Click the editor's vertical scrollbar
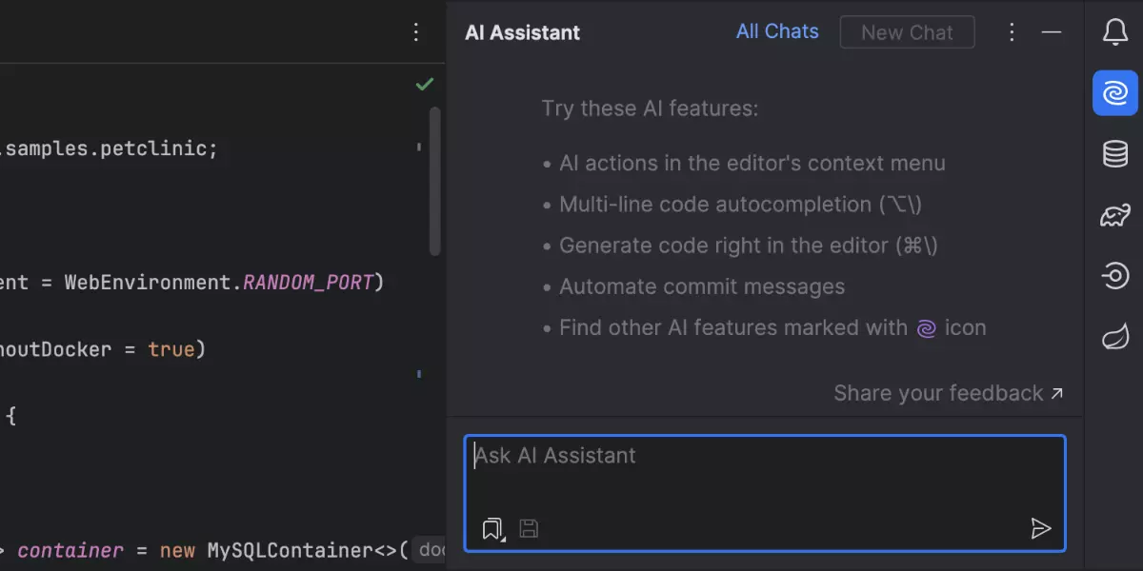1143x571 pixels. coord(435,181)
